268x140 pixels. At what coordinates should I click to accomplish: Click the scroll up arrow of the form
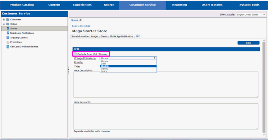(x=264, y=40)
